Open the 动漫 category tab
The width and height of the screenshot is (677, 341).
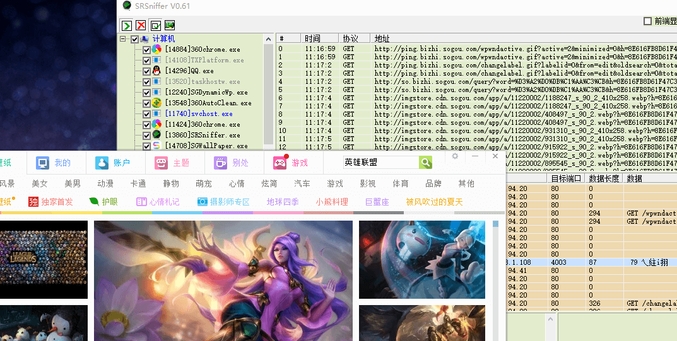[105, 183]
